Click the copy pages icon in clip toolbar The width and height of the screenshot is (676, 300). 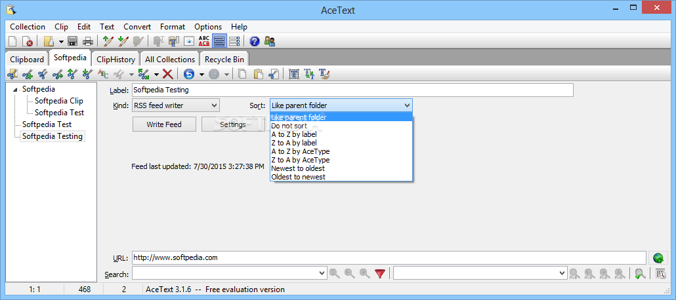point(243,74)
